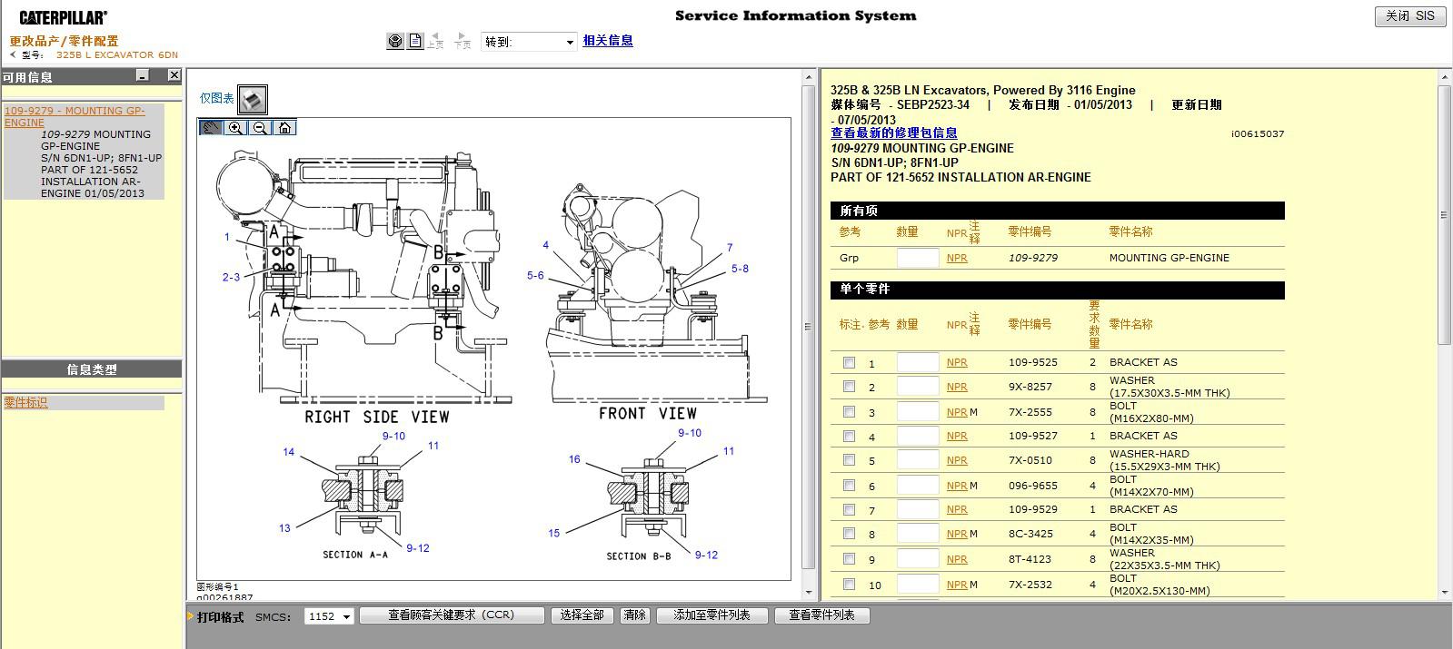Check the box for item 7 BRACKET 109-9529
1453x649 pixels.
coord(849,509)
